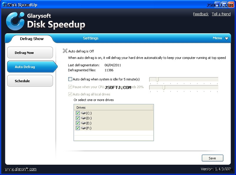Toggle Pause when CPU usage exceeds checkbox
The image size is (236, 175).
pos(70,87)
